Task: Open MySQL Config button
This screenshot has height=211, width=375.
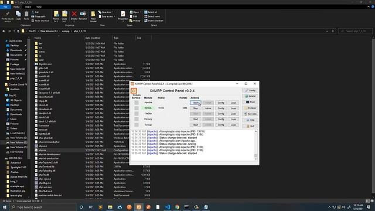Action: point(221,108)
